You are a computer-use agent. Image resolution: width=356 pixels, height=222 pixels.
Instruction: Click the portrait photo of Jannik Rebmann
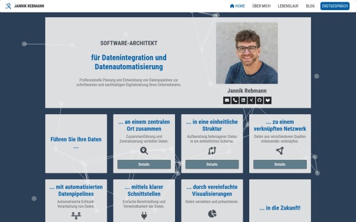247,53
